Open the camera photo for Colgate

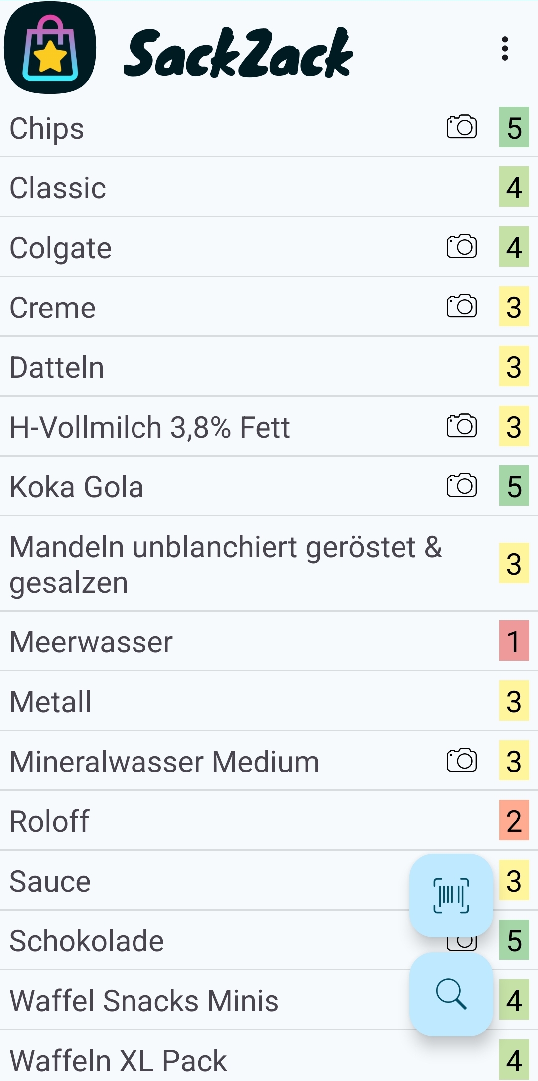(462, 246)
